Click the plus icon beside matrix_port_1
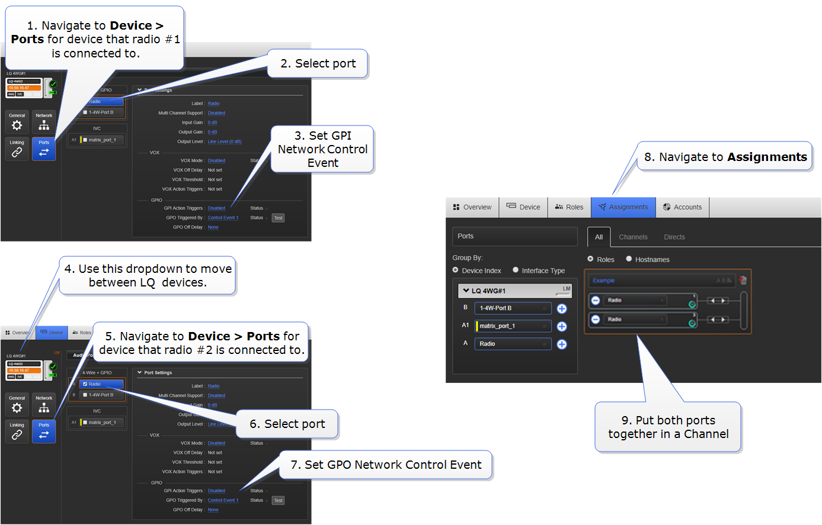Screen dimensions: 822x525 pos(562,327)
